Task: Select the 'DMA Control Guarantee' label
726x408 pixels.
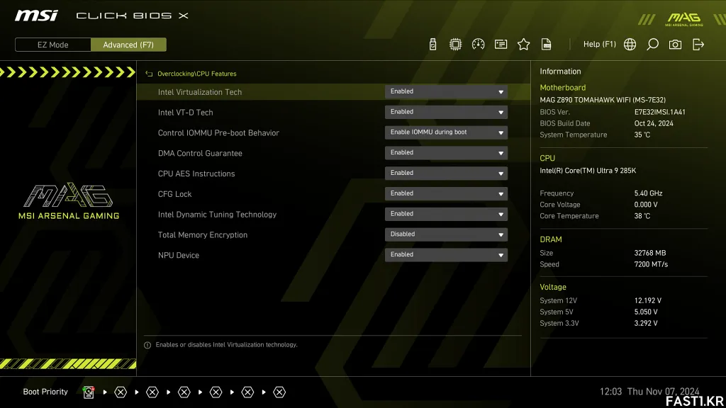Action: (x=200, y=153)
